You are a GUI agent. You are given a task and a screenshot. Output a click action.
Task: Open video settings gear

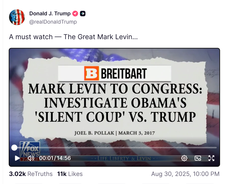click(184, 158)
